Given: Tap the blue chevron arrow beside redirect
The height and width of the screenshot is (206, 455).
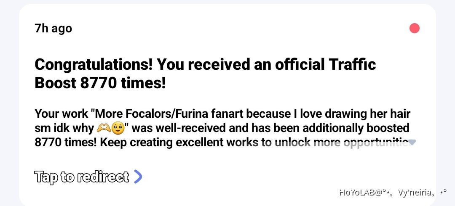Looking at the screenshot, I should click(138, 177).
